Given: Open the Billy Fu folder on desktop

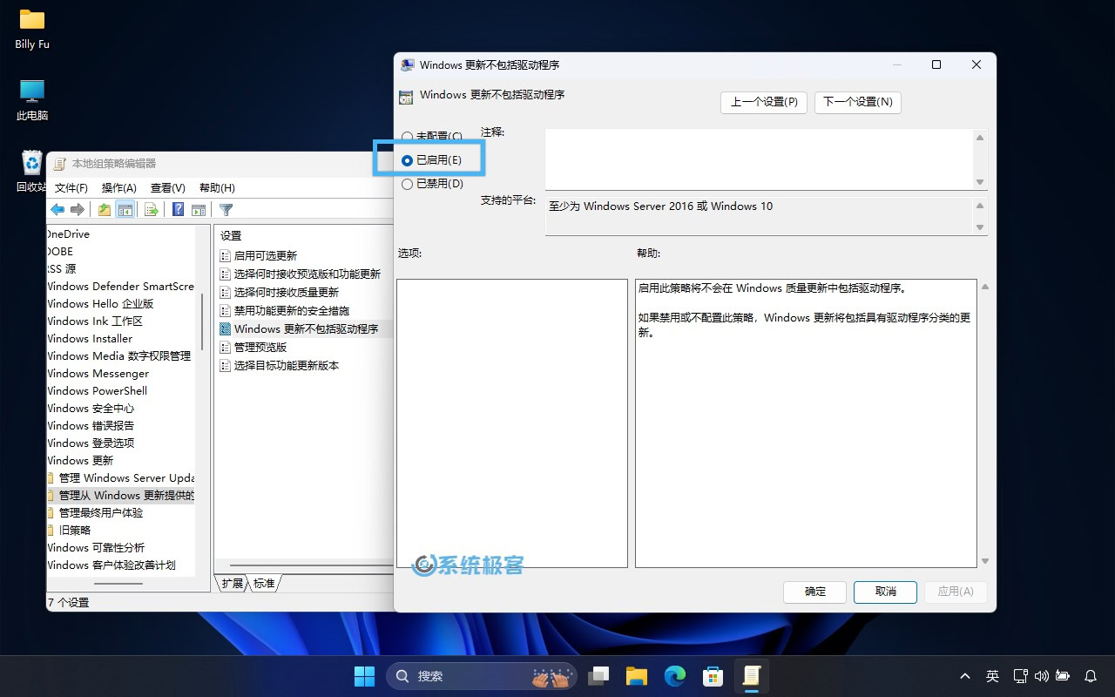Looking at the screenshot, I should coord(32,29).
